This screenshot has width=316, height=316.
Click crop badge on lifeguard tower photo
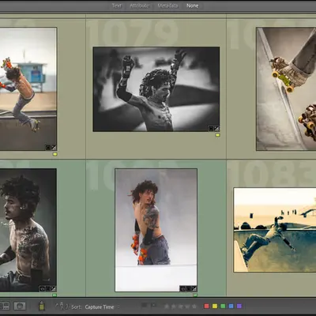pyautogui.click(x=48, y=148)
